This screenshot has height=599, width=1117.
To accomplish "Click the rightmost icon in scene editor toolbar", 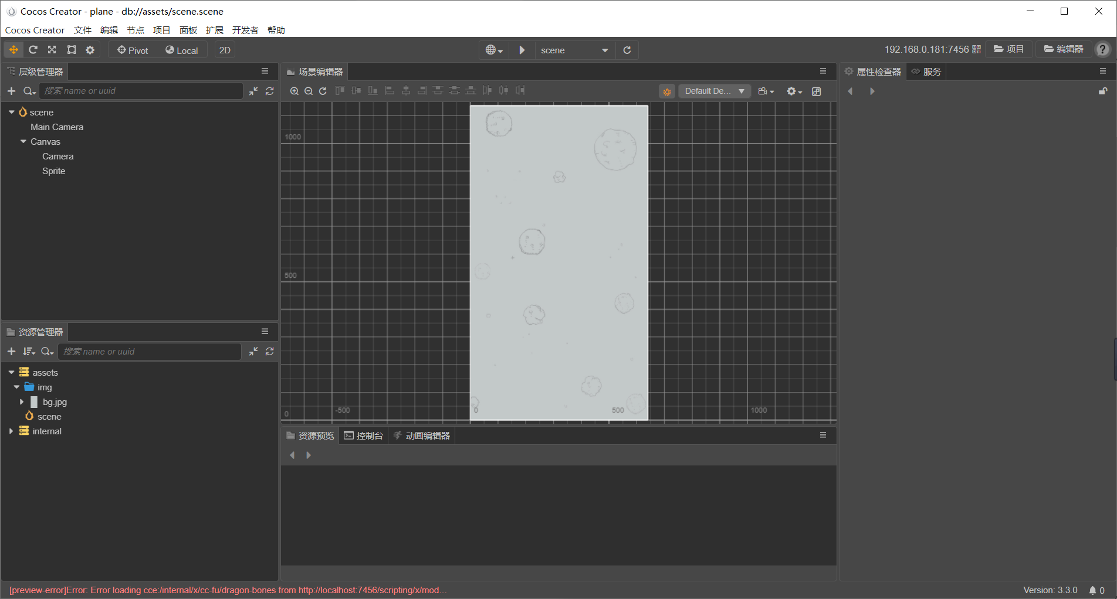I will 817,91.
